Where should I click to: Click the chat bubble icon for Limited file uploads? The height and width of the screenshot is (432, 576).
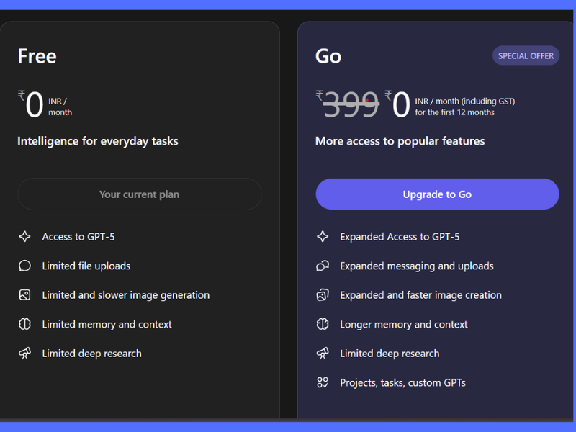coord(24,266)
